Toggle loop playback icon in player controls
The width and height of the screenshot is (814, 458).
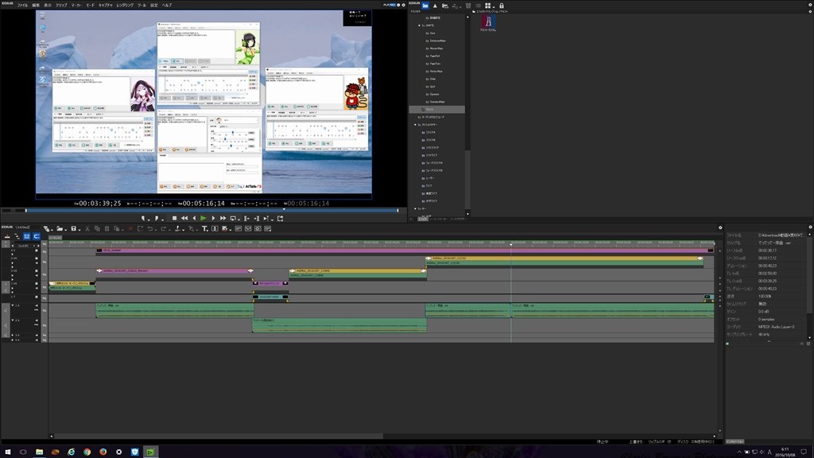pos(233,219)
